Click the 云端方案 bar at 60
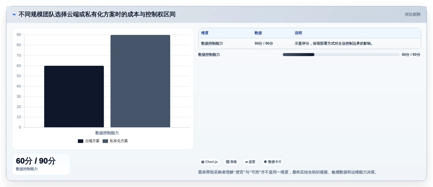The width and height of the screenshot is (433, 187). point(74,97)
